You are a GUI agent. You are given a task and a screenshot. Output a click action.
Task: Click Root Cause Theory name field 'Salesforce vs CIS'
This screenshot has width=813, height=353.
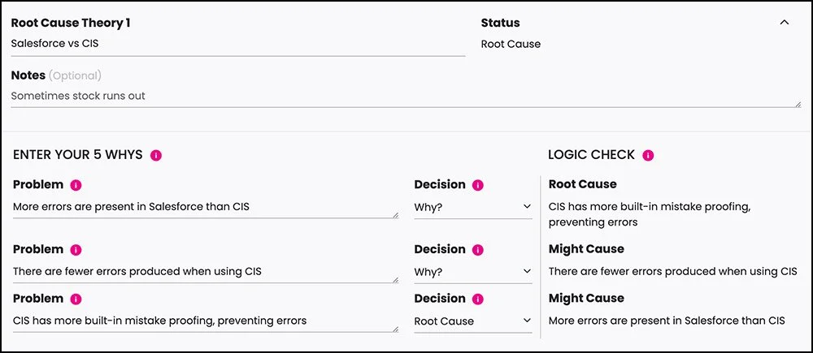coord(236,44)
